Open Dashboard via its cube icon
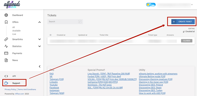197x96 pixels. point(6,15)
